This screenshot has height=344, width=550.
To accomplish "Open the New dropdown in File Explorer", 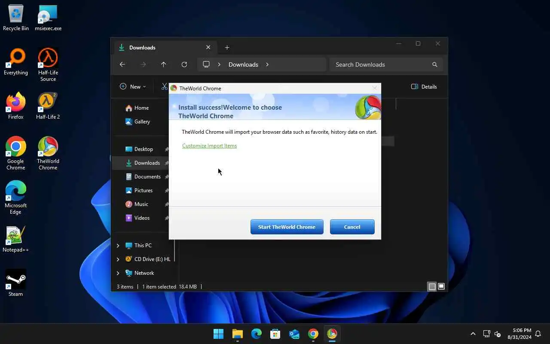I will point(133,86).
